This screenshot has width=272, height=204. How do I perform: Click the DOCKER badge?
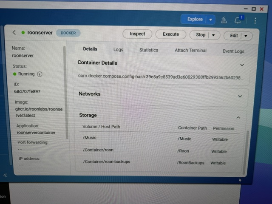point(68,33)
